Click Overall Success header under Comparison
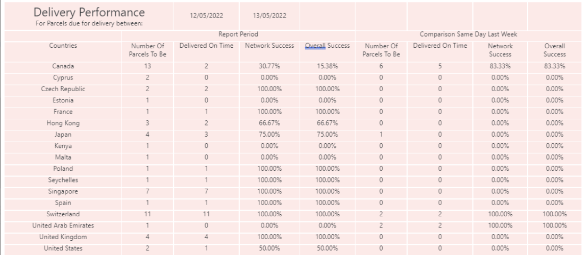583x255 pixels. click(554, 50)
